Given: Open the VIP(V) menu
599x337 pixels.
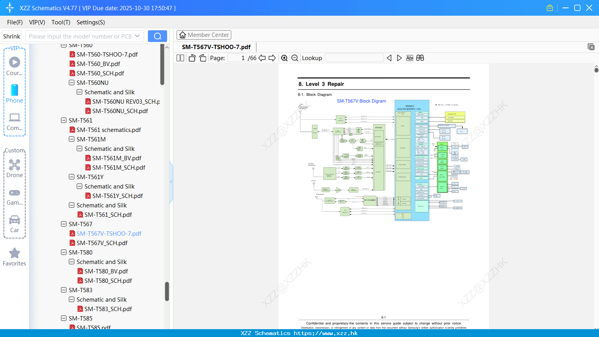Looking at the screenshot, I should 37,22.
